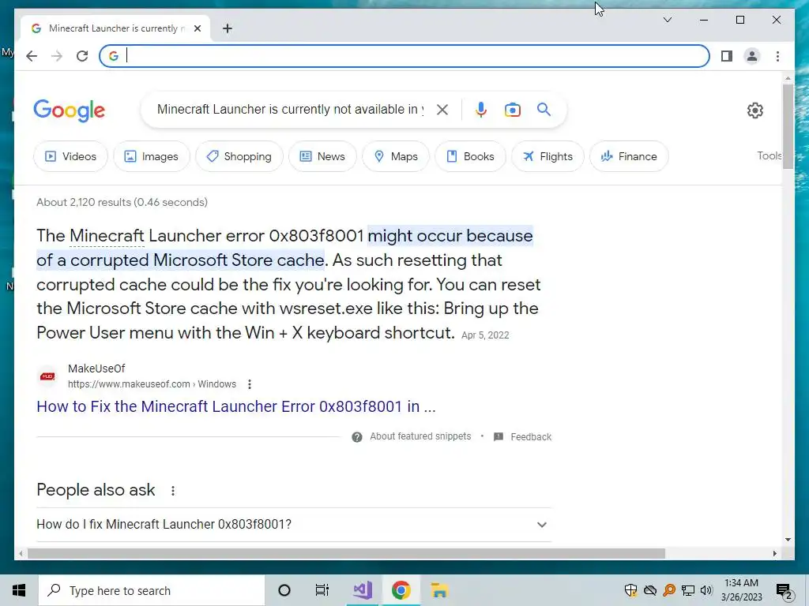Open the Tools search options
The height and width of the screenshot is (606, 809).
769,155
